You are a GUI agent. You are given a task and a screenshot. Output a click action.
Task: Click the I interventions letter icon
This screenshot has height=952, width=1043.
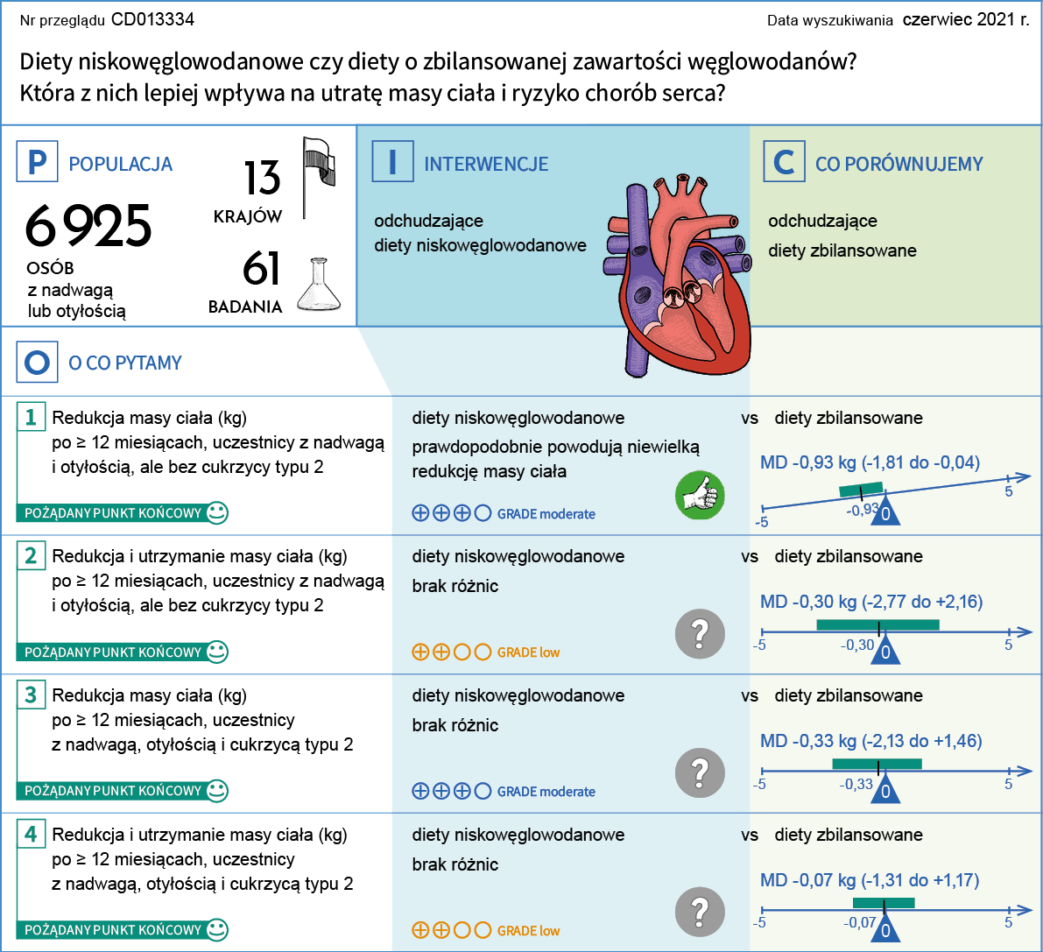[x=392, y=162]
